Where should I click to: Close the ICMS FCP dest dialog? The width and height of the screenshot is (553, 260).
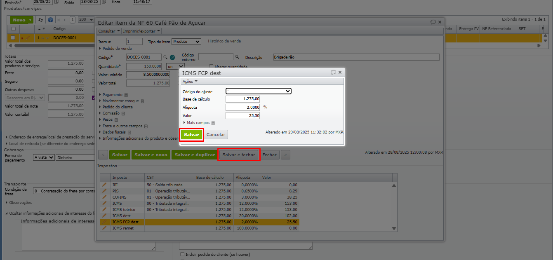[340, 72]
